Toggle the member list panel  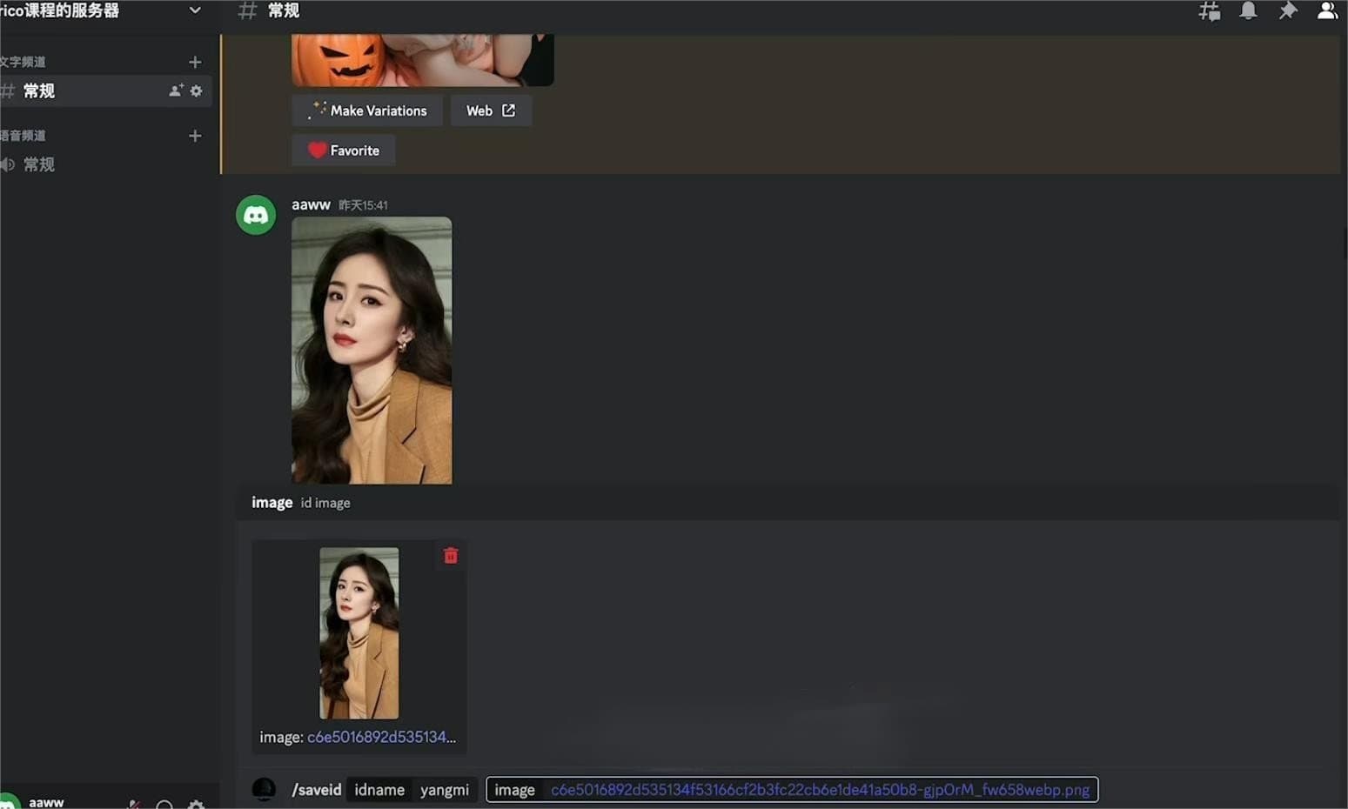[1326, 11]
